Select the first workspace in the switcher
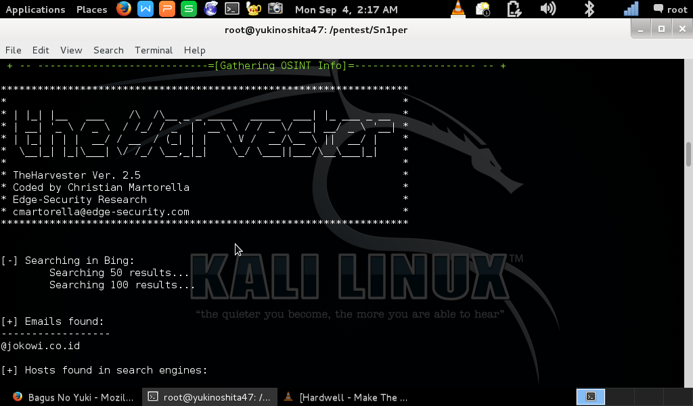Viewport: 693px width, 406px height. click(x=590, y=397)
